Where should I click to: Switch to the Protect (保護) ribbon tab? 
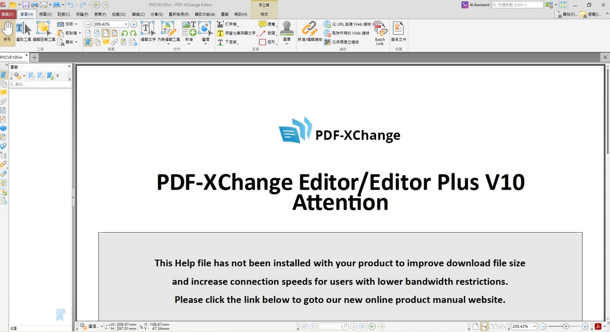click(x=82, y=14)
